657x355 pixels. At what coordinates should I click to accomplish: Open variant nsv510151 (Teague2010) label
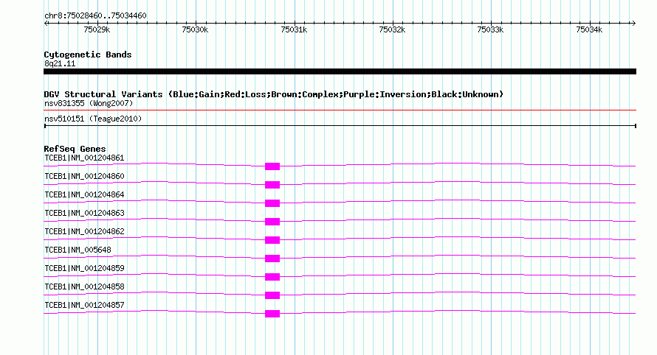click(x=93, y=119)
